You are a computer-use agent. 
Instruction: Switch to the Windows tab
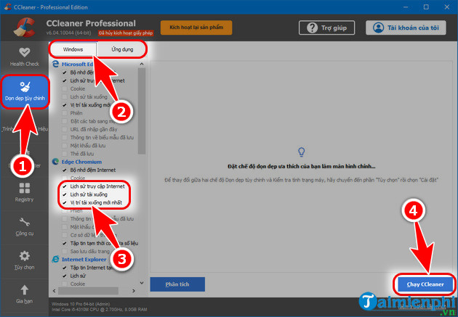(x=73, y=49)
